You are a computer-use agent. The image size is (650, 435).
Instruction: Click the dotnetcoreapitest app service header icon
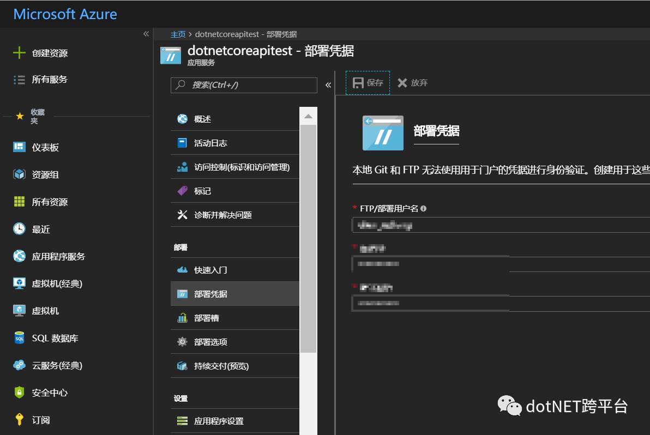point(170,56)
